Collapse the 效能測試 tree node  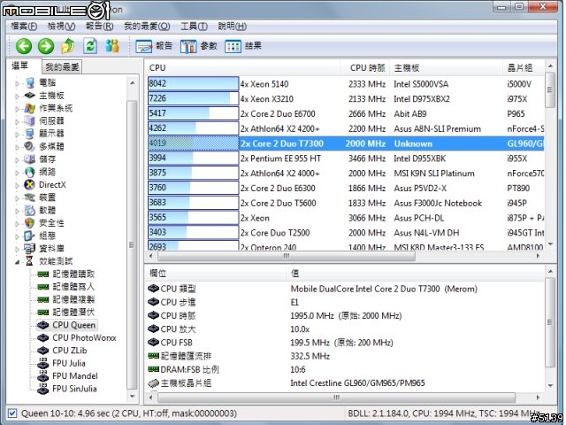pyautogui.click(x=17, y=262)
